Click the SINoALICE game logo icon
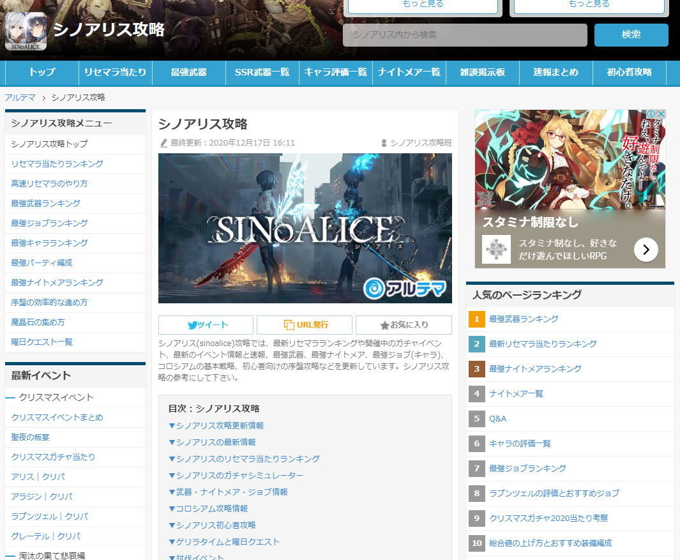Image resolution: width=680 pixels, height=560 pixels. point(26,31)
